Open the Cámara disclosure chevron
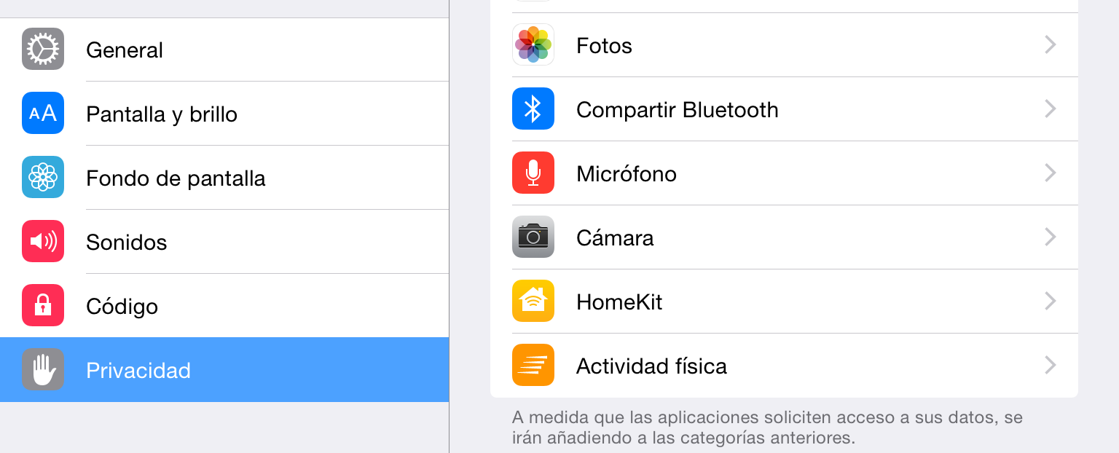The image size is (1119, 453). (1050, 237)
